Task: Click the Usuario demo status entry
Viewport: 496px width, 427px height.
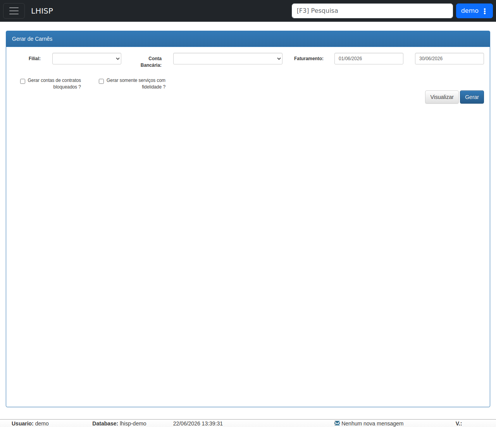Action: click(x=30, y=424)
